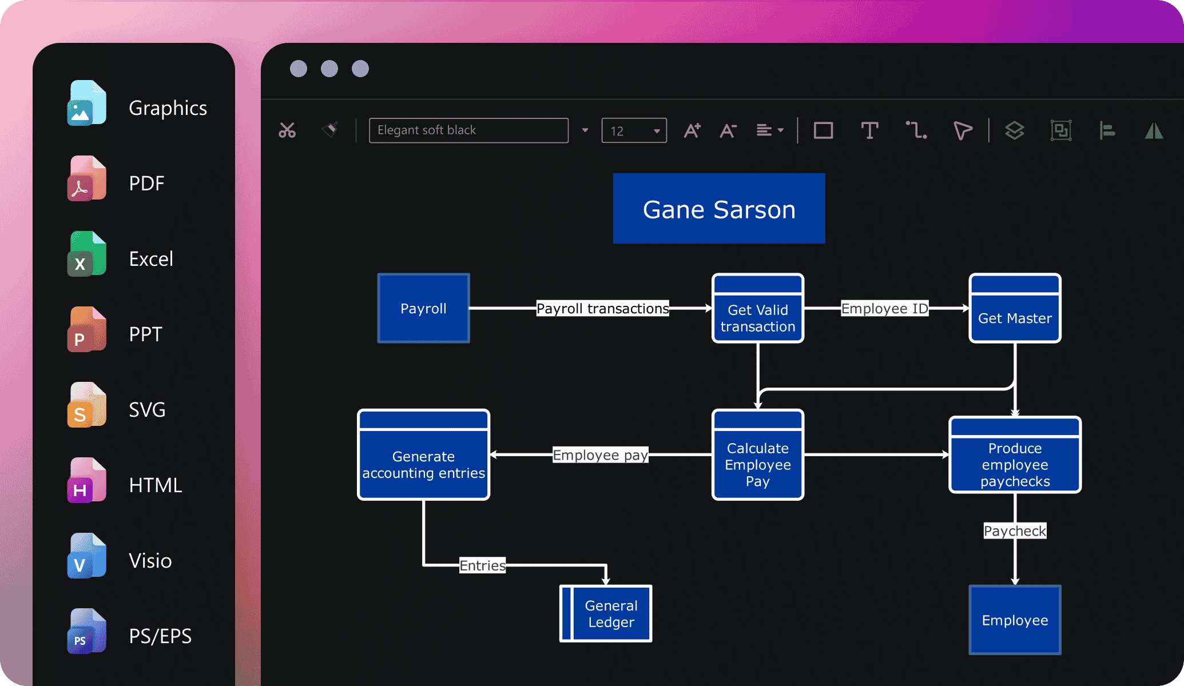The width and height of the screenshot is (1184, 686).
Task: Select the Get Valid transaction process
Action: (x=758, y=308)
